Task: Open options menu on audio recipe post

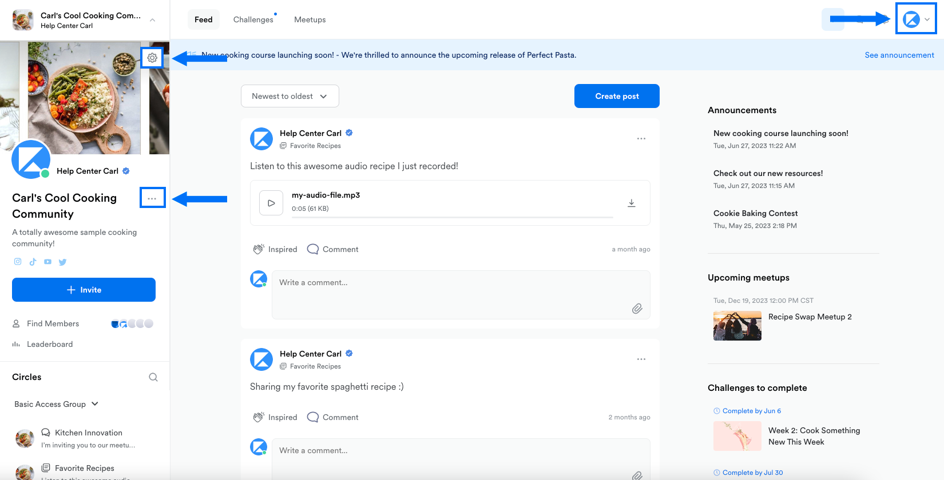Action: 641,139
